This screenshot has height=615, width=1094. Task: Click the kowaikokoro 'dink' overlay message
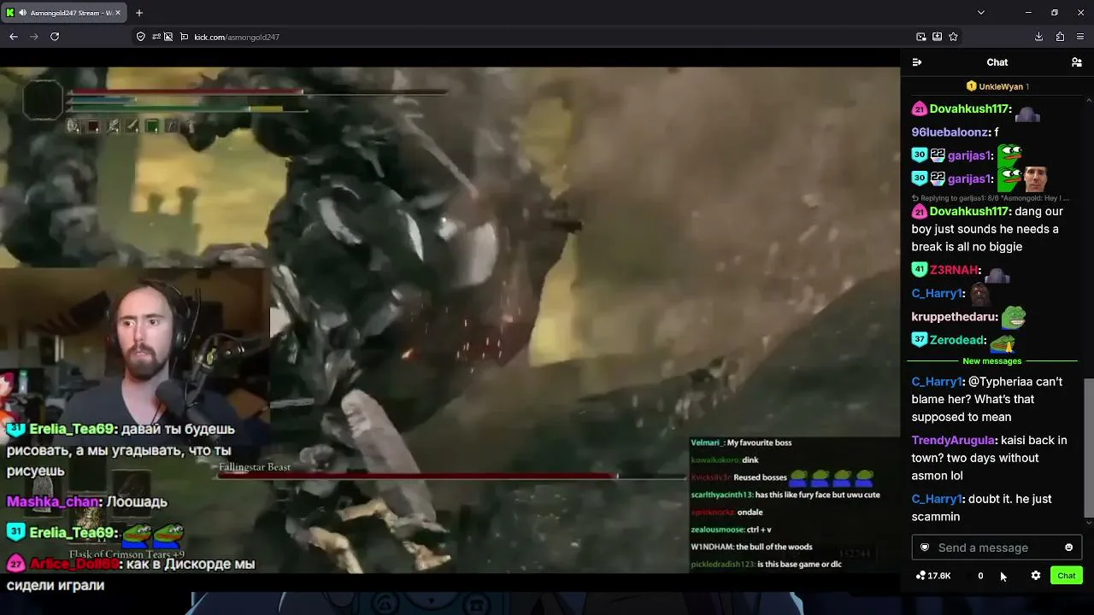pos(725,460)
